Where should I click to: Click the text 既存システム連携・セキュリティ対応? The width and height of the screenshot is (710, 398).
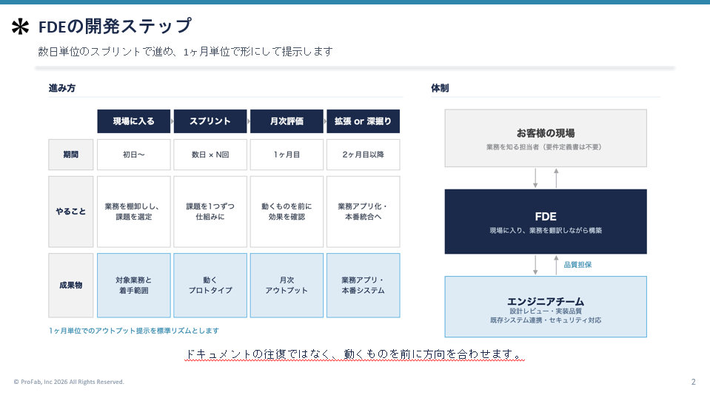tap(546, 320)
